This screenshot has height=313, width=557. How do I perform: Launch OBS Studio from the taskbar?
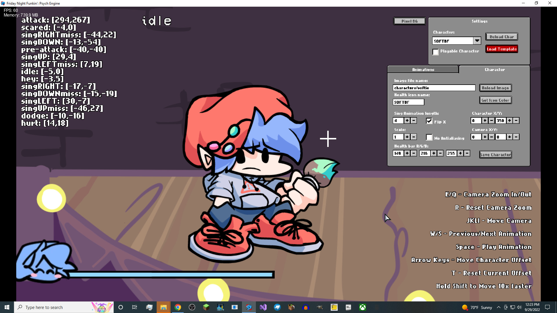pos(192,307)
